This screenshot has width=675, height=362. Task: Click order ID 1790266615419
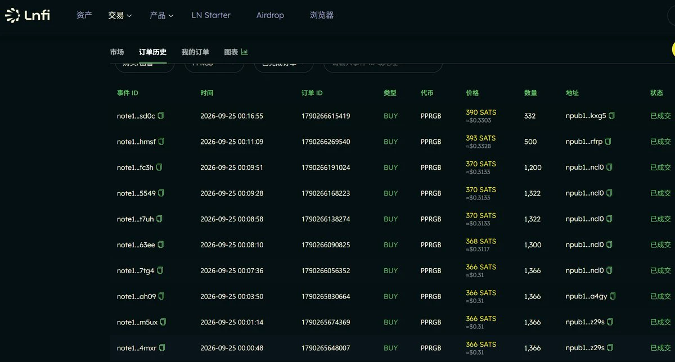coord(326,116)
